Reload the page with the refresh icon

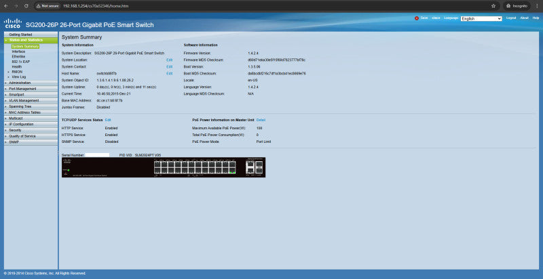(x=26, y=6)
